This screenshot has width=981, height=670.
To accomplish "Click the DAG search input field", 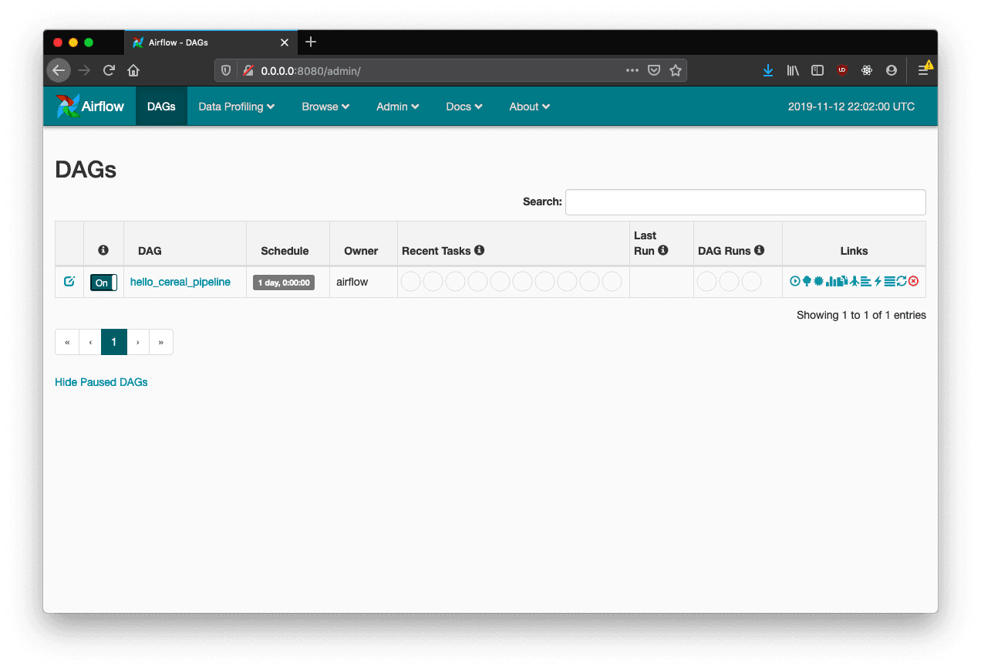I will [x=745, y=202].
